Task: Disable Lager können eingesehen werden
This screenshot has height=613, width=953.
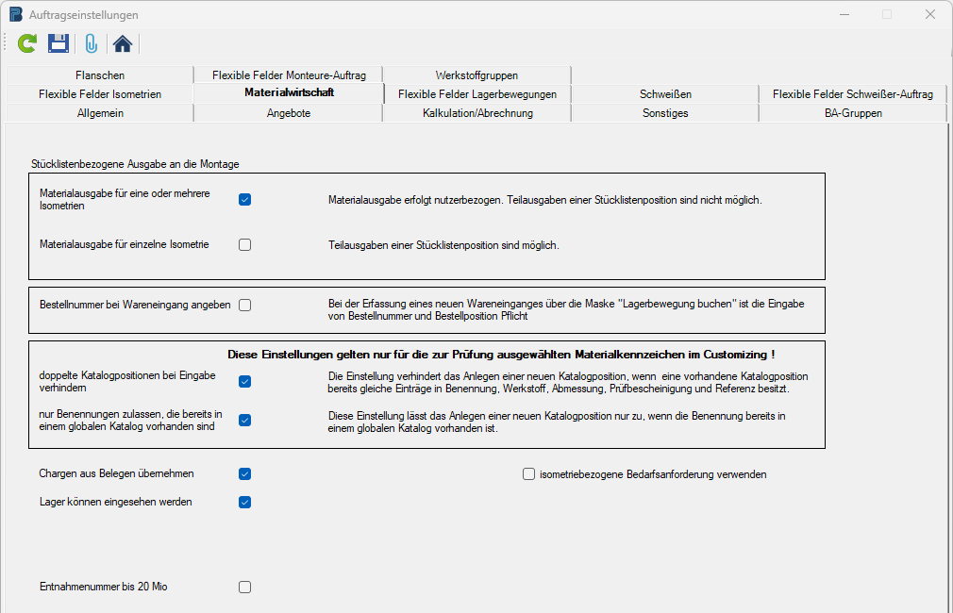Action: [244, 503]
